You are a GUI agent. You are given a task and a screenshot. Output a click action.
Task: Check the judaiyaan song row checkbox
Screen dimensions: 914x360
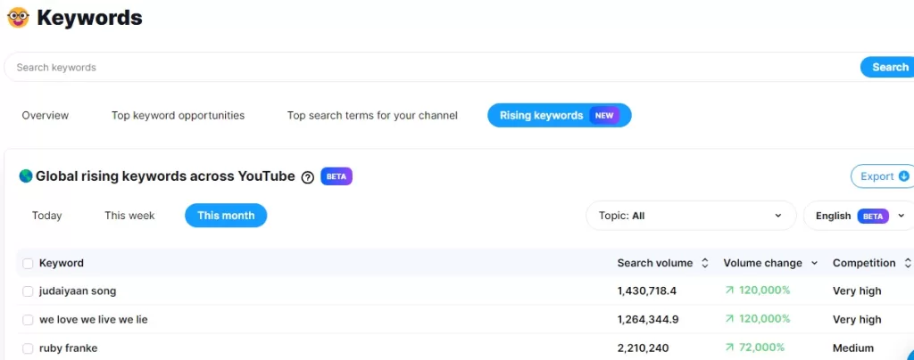(28, 291)
